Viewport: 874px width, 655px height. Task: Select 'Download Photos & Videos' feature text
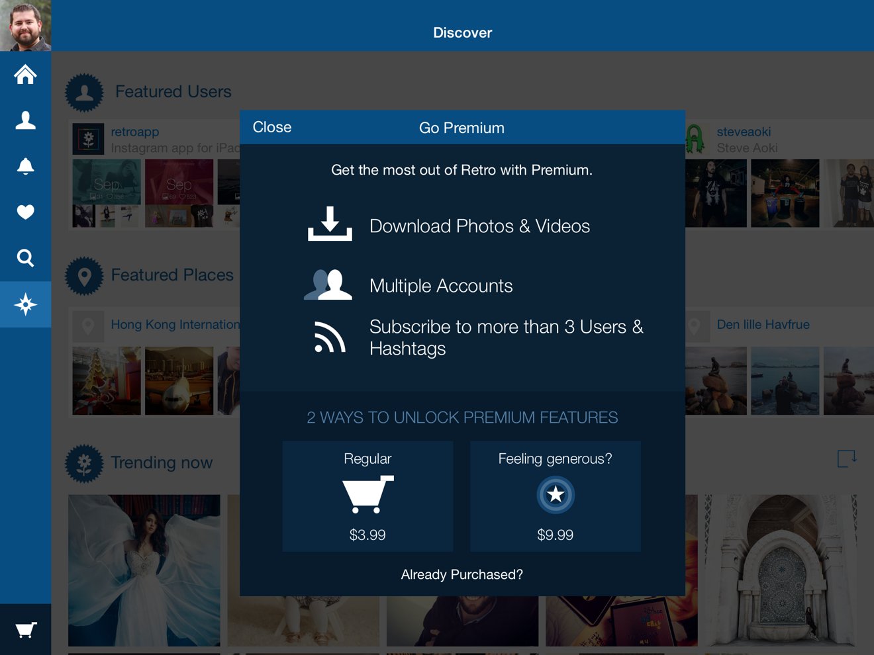[x=479, y=226]
